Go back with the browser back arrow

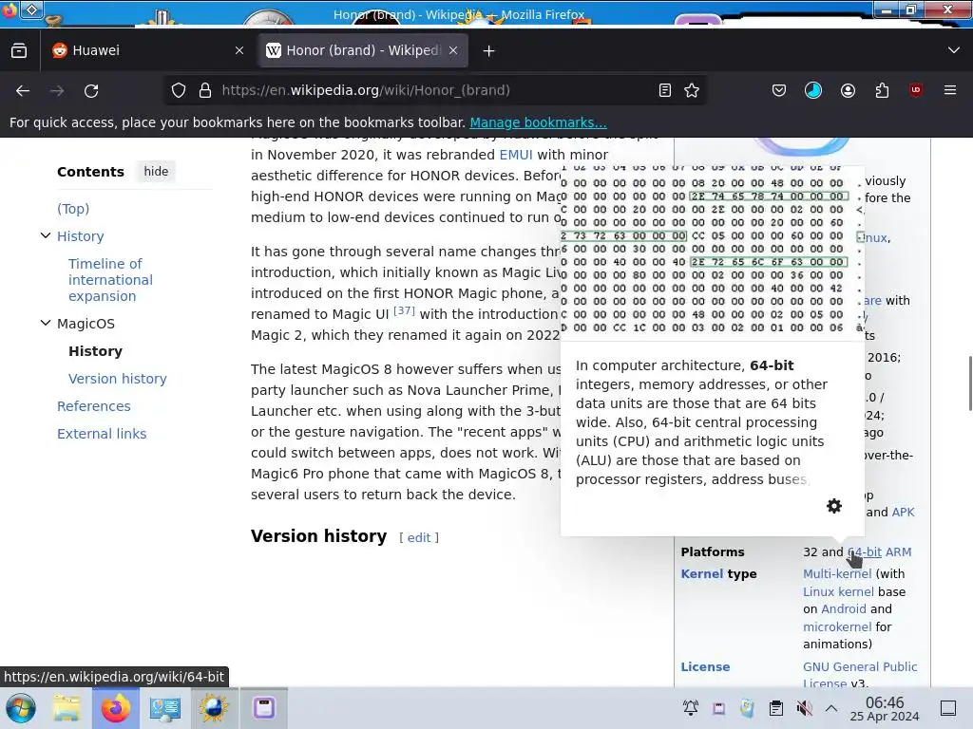pyautogui.click(x=23, y=90)
